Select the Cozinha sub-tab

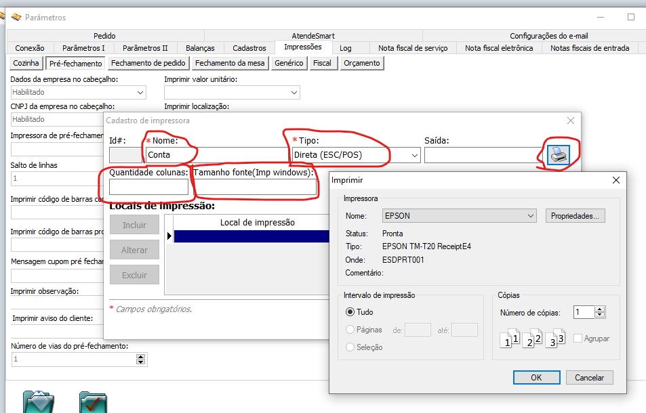pyautogui.click(x=26, y=63)
